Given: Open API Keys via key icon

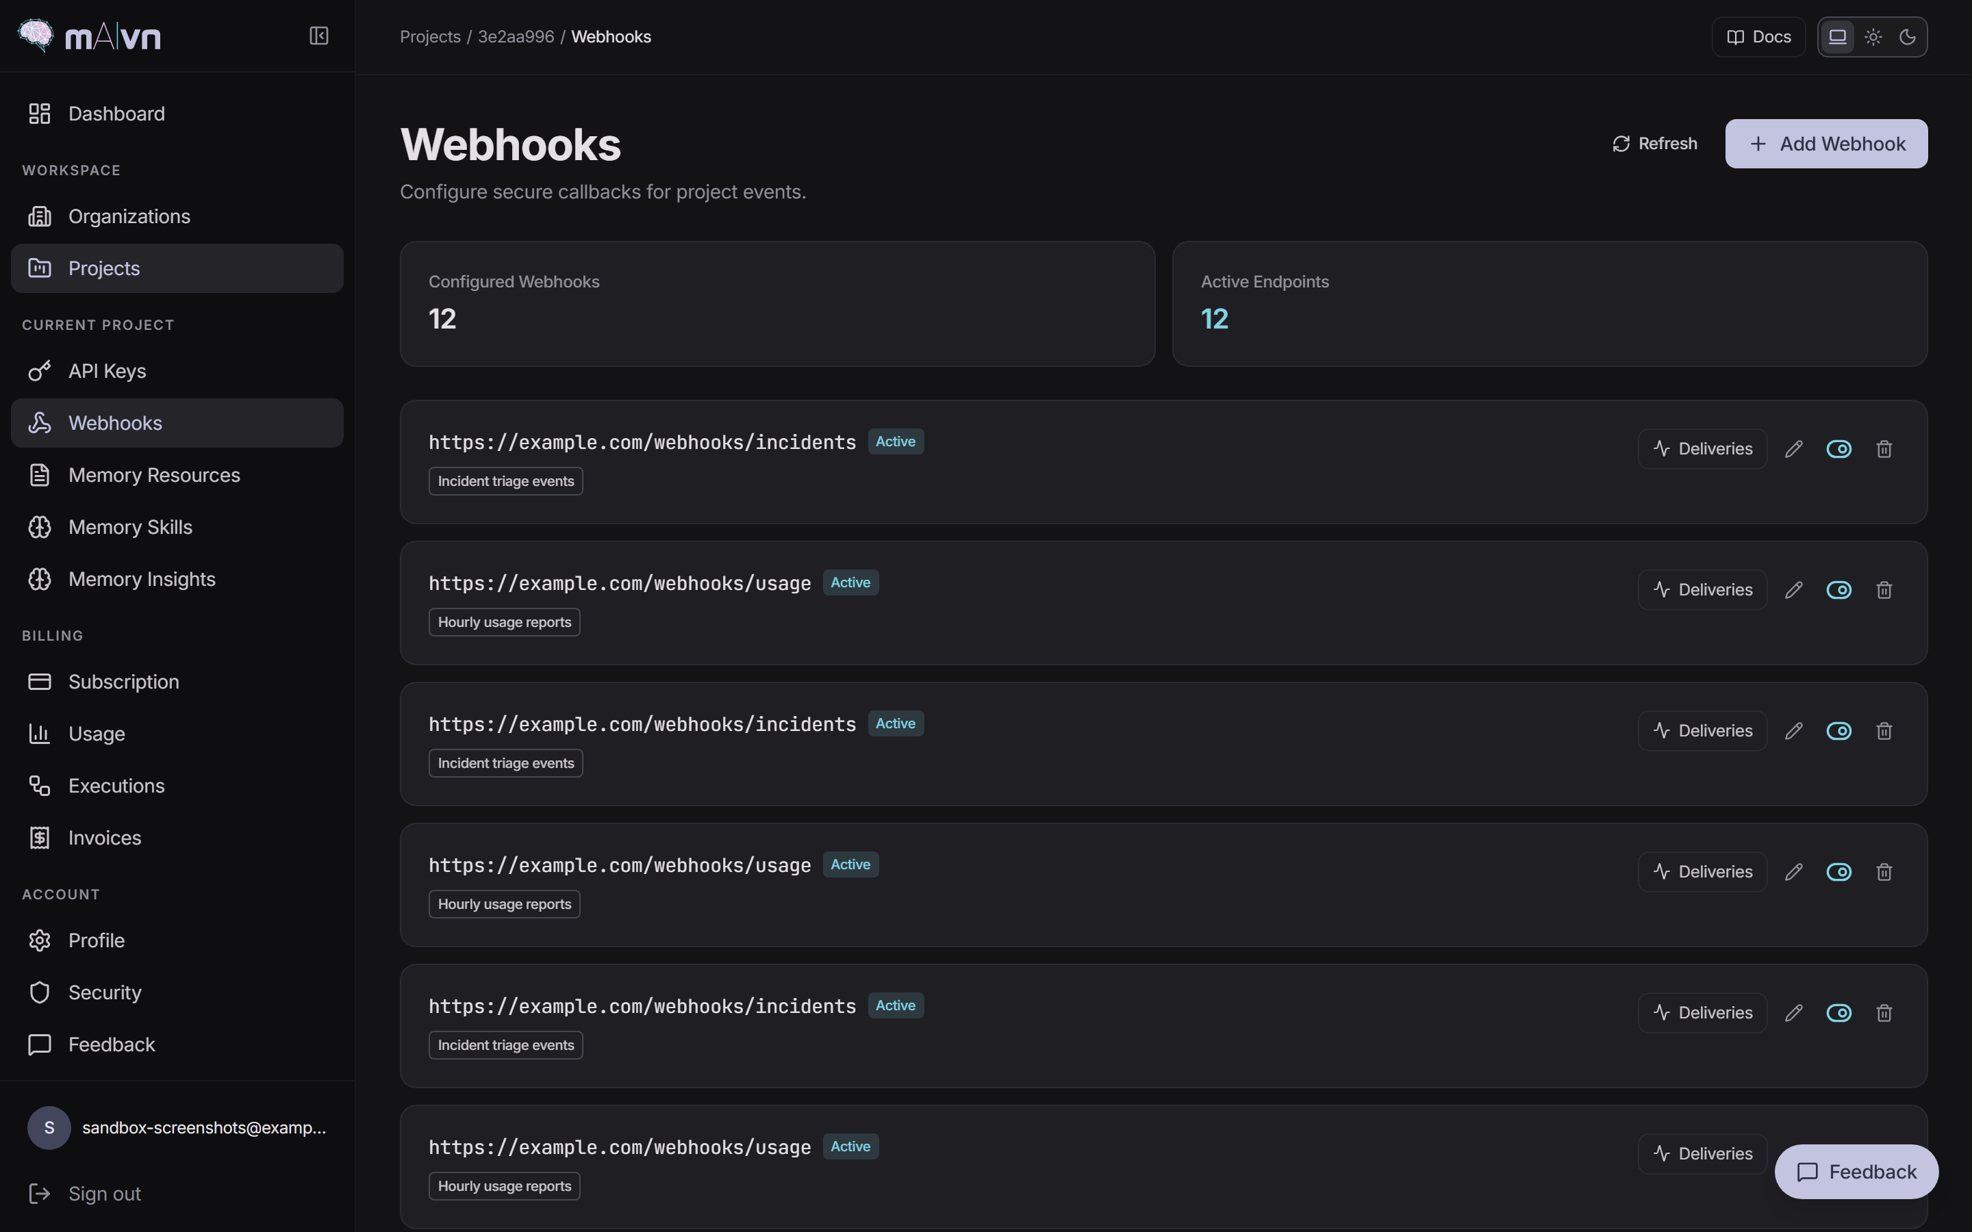Looking at the screenshot, I should (39, 371).
